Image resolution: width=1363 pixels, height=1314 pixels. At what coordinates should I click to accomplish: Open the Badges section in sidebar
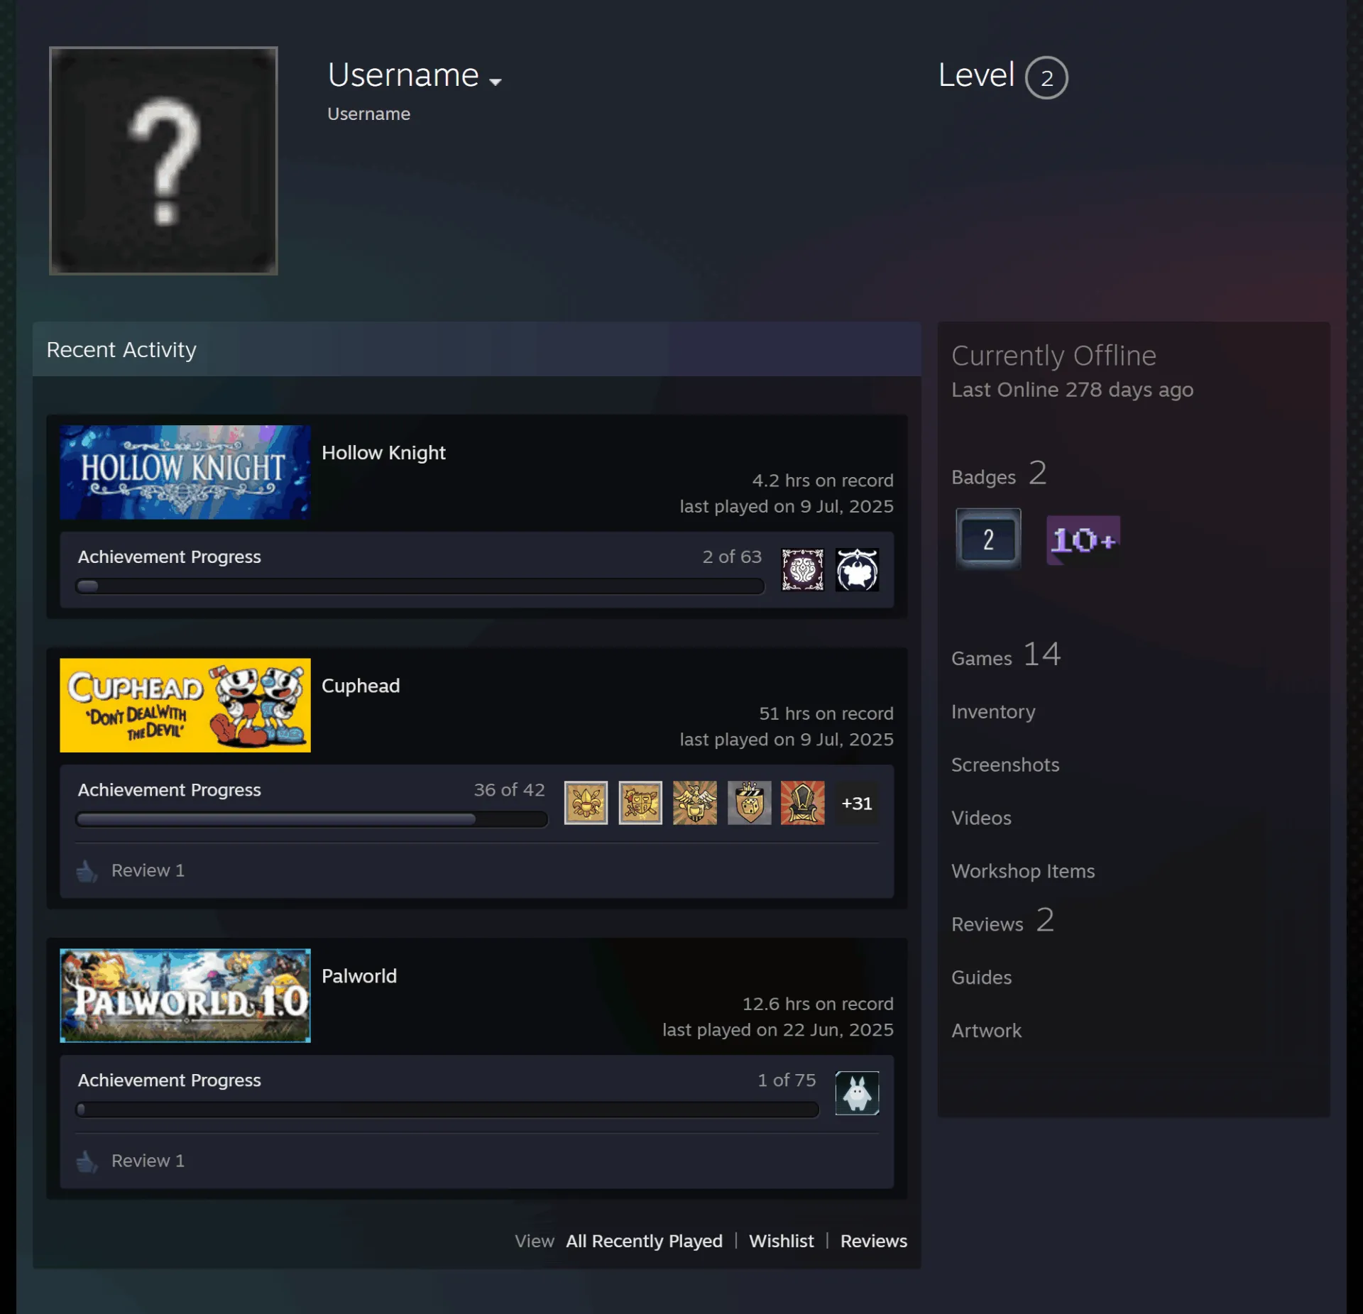tap(999, 474)
